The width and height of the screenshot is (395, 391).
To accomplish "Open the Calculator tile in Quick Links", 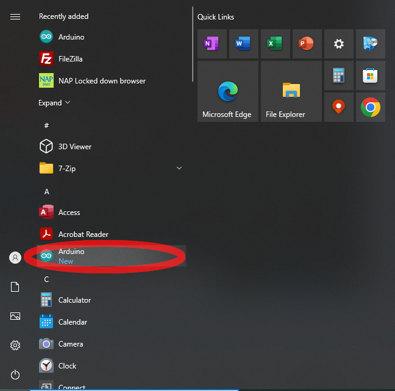I will click(x=339, y=76).
